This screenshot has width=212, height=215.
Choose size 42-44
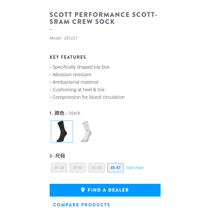point(97,168)
